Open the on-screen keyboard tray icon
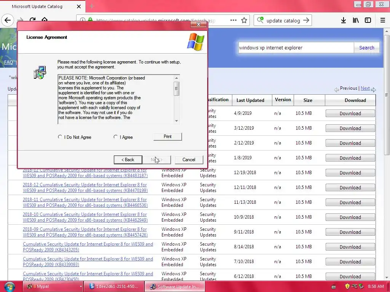This screenshot has height=292, width=390. [334, 287]
